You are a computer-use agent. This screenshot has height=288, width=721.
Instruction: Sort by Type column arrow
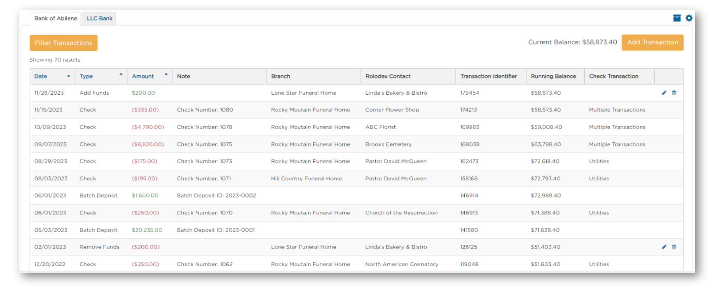121,74
